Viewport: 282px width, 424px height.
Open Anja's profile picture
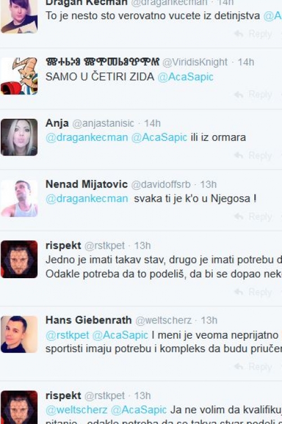(19, 137)
